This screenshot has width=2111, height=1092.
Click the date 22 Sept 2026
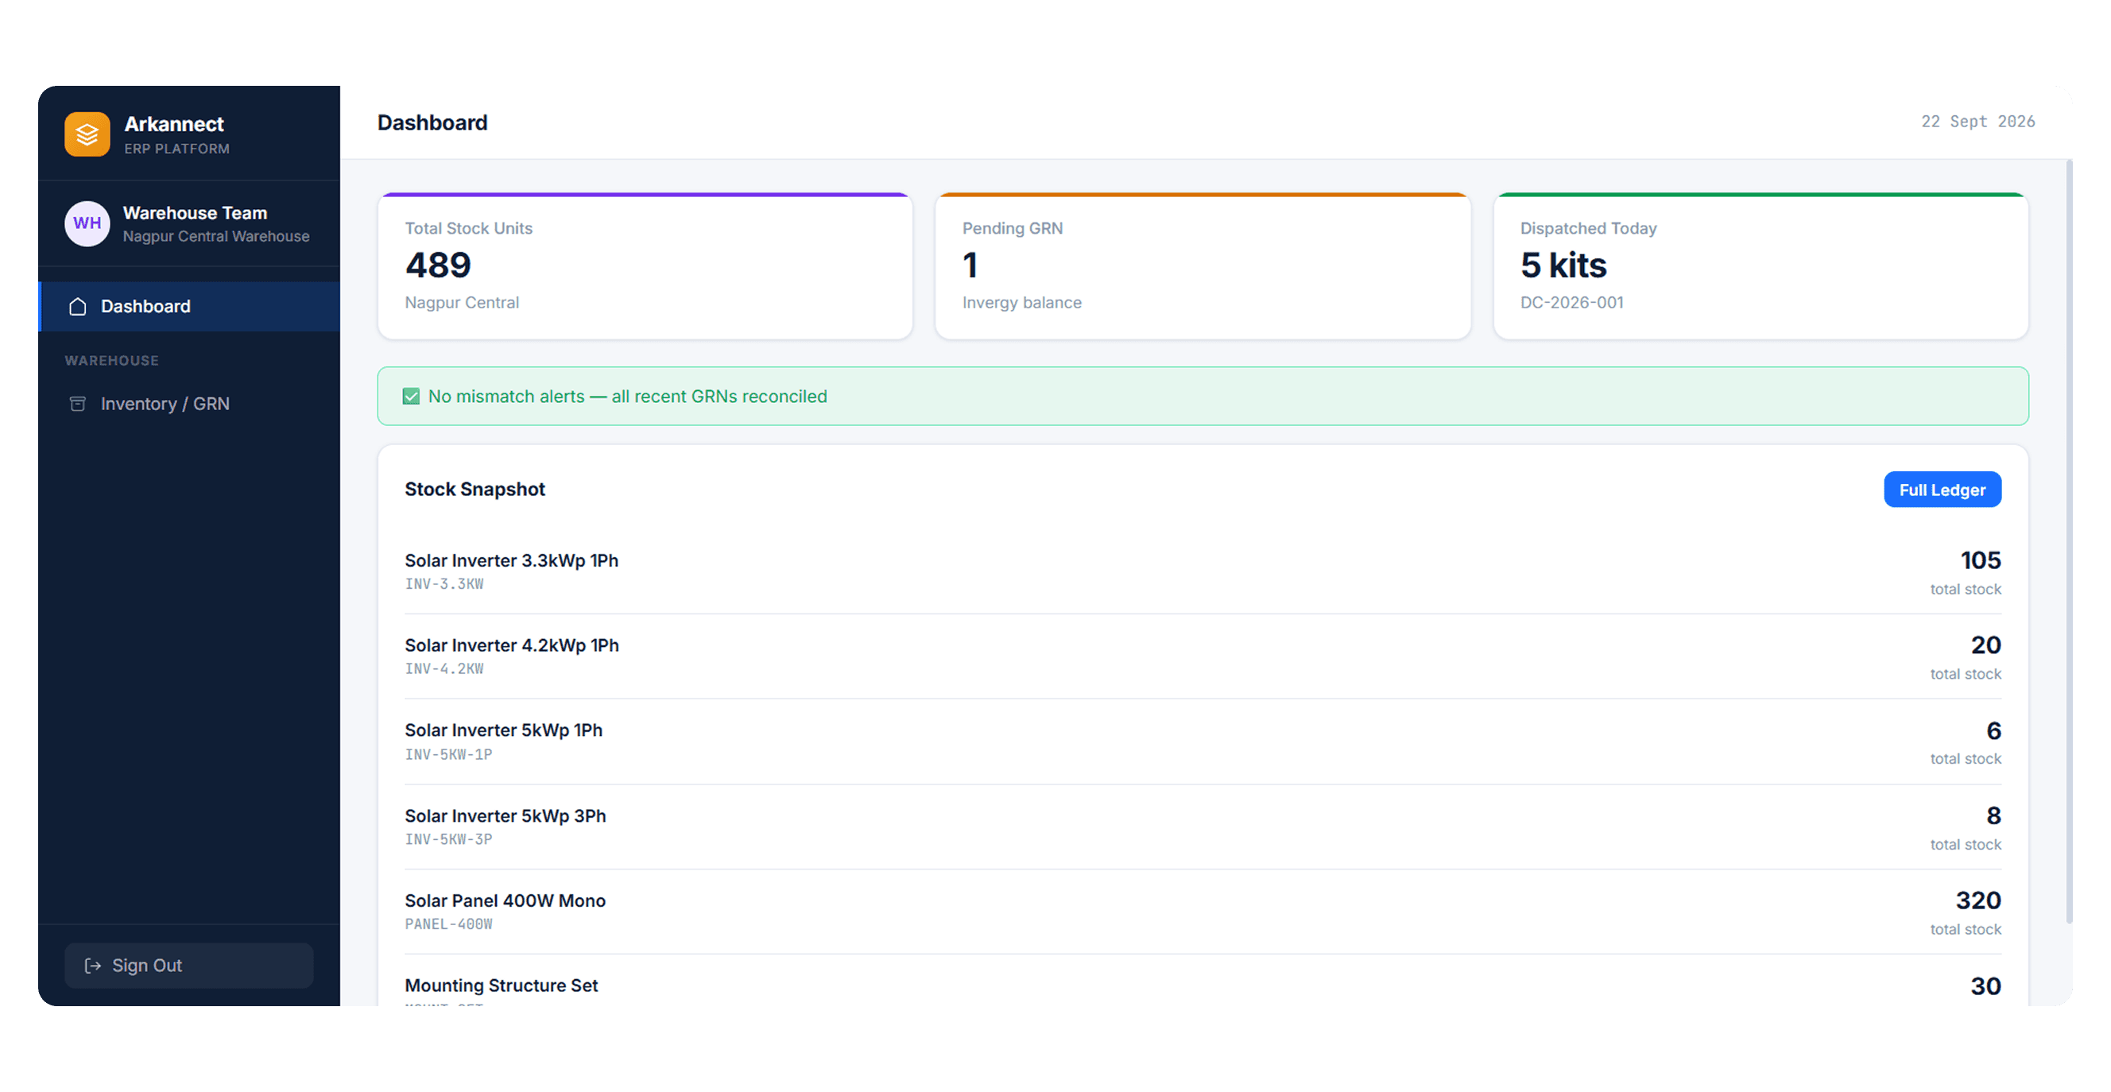click(1977, 122)
